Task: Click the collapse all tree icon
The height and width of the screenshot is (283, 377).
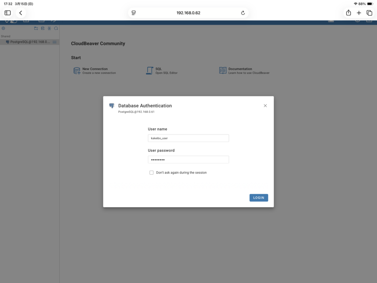Action: (x=49, y=28)
